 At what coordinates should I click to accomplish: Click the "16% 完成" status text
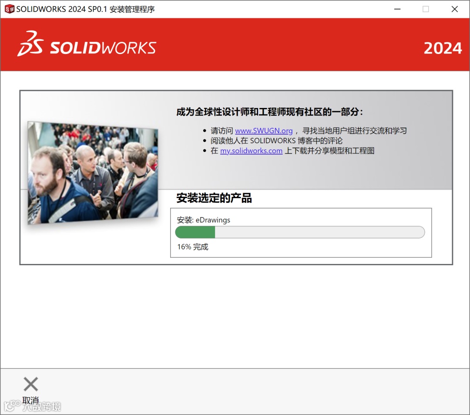(192, 247)
